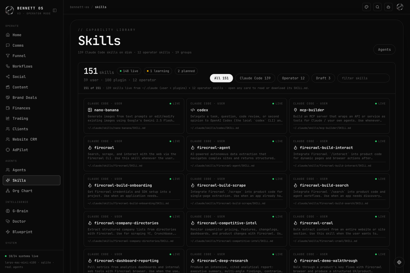Screen dimensions: 410x273
Task: Select the Operator 12 filter tab
Action: [x=293, y=78]
